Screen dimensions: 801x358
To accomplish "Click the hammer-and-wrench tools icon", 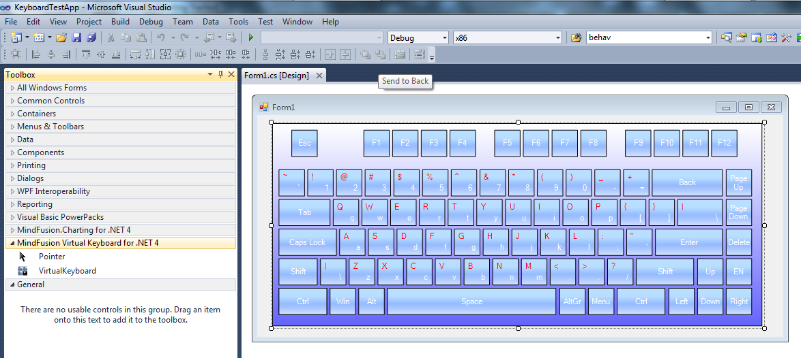I will point(787,37).
